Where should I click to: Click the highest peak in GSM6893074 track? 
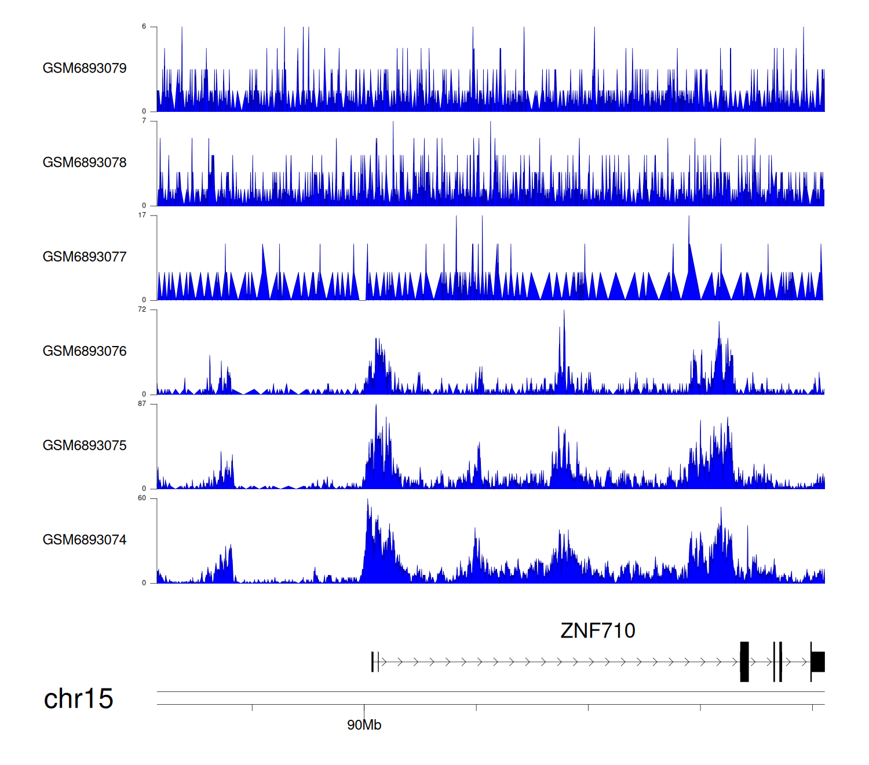(367, 502)
